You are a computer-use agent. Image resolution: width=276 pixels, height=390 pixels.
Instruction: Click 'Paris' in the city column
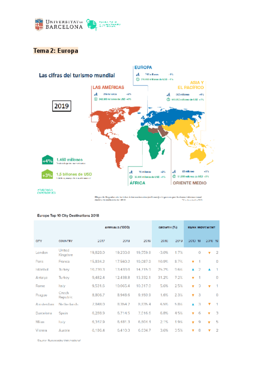[x=39, y=262]
